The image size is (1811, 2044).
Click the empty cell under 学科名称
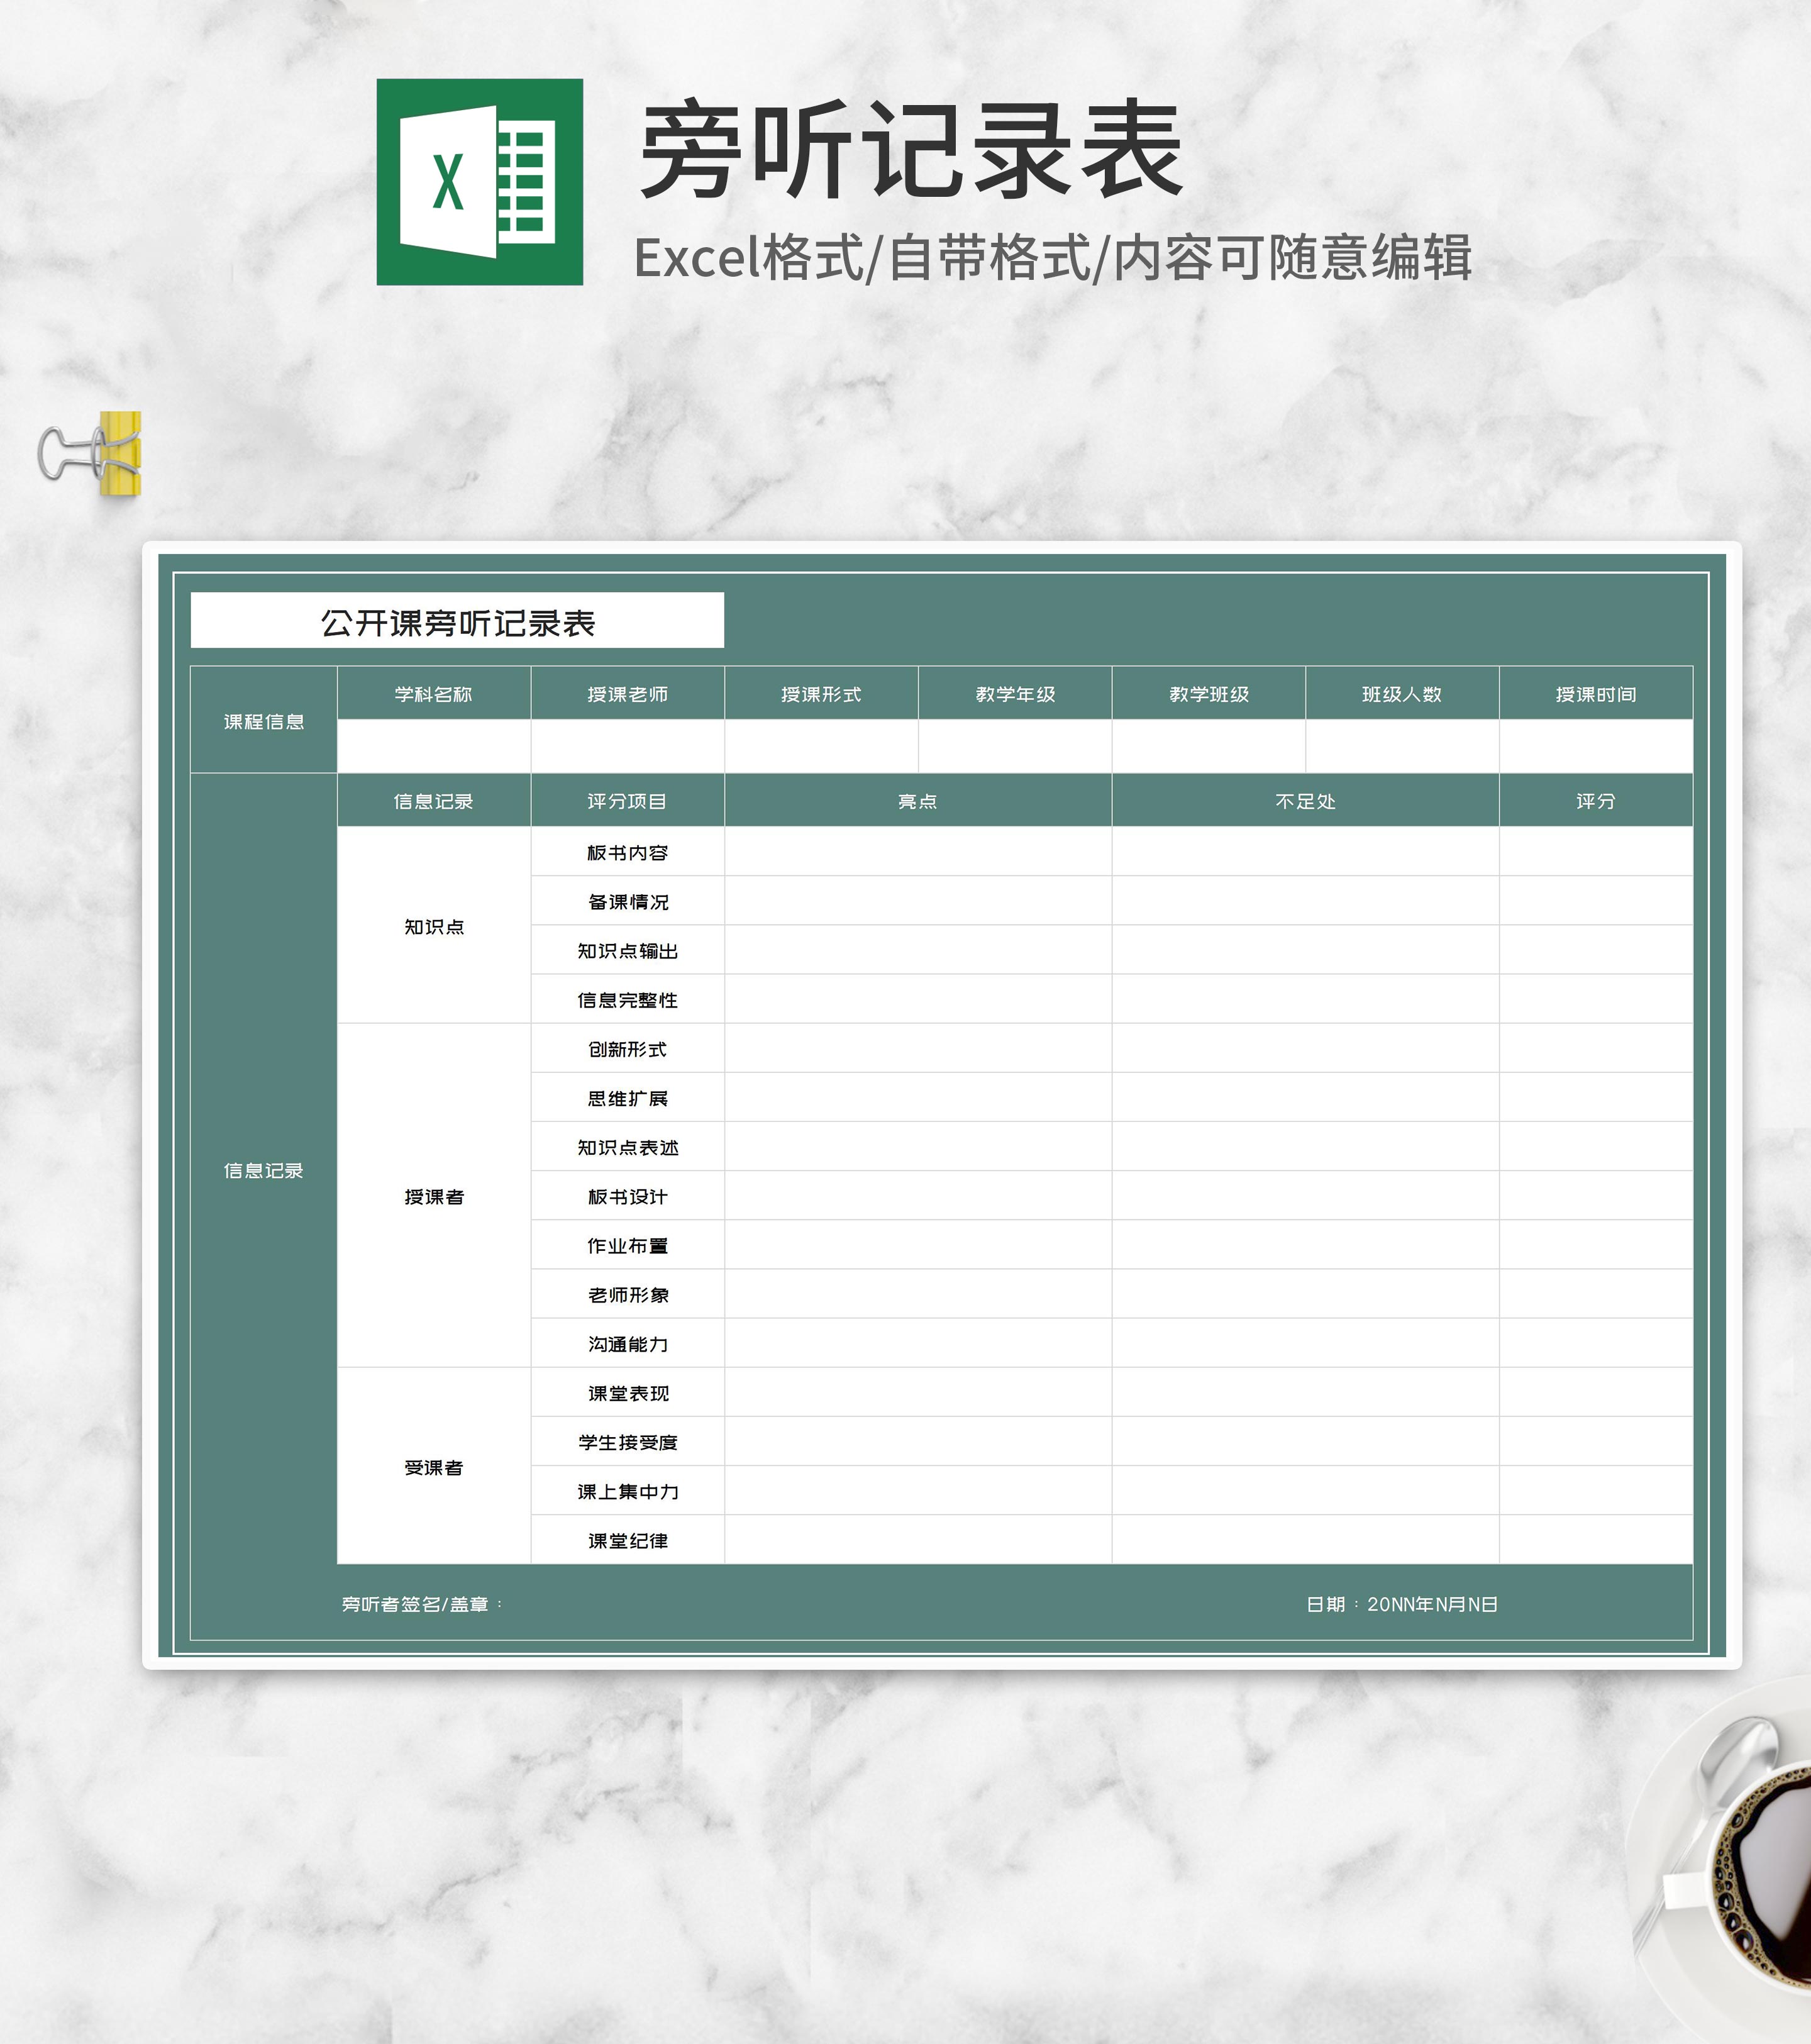[433, 746]
